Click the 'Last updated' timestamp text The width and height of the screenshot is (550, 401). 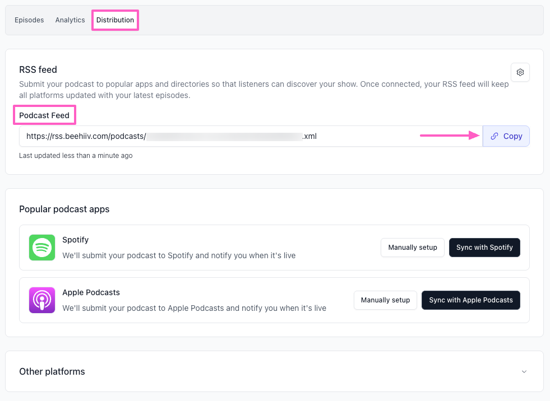pyautogui.click(x=76, y=156)
